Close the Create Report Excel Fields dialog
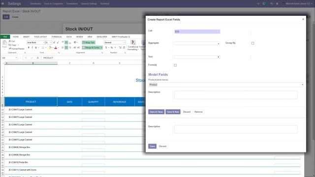 (303, 19)
